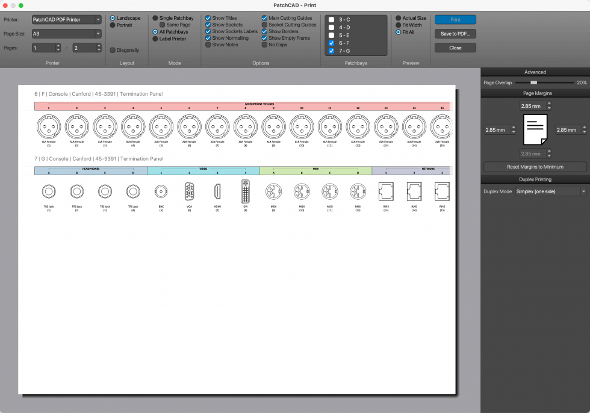
Task: Uncheck patchbay 6 - F
Action: click(332, 43)
